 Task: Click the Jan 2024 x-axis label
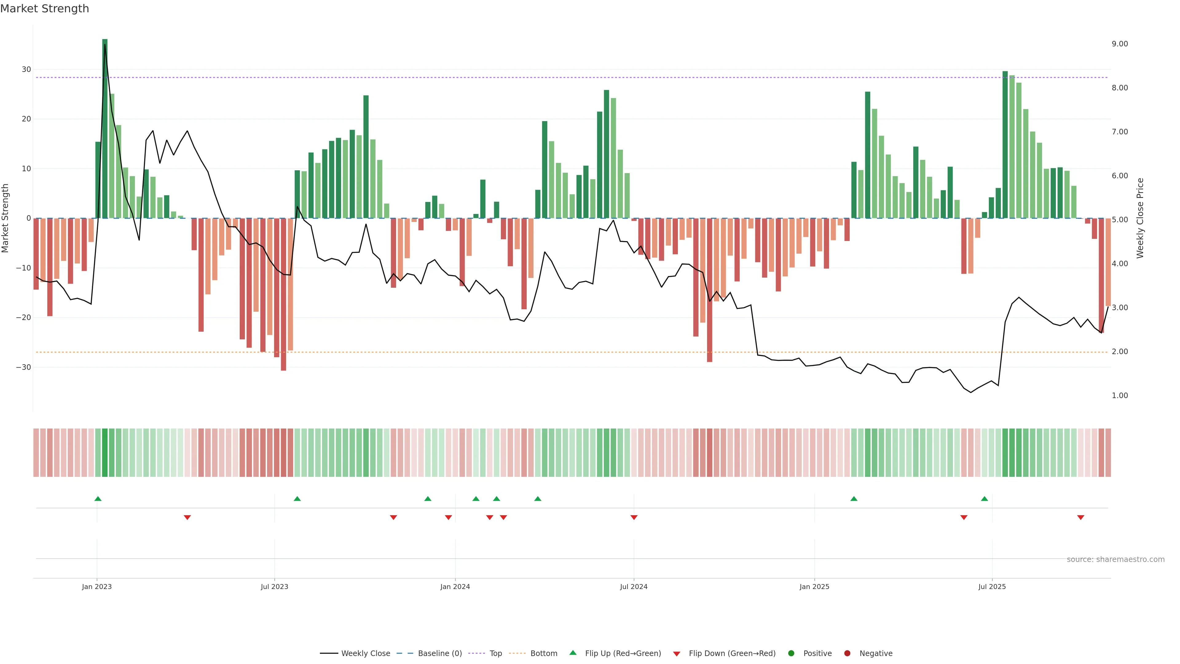[455, 587]
